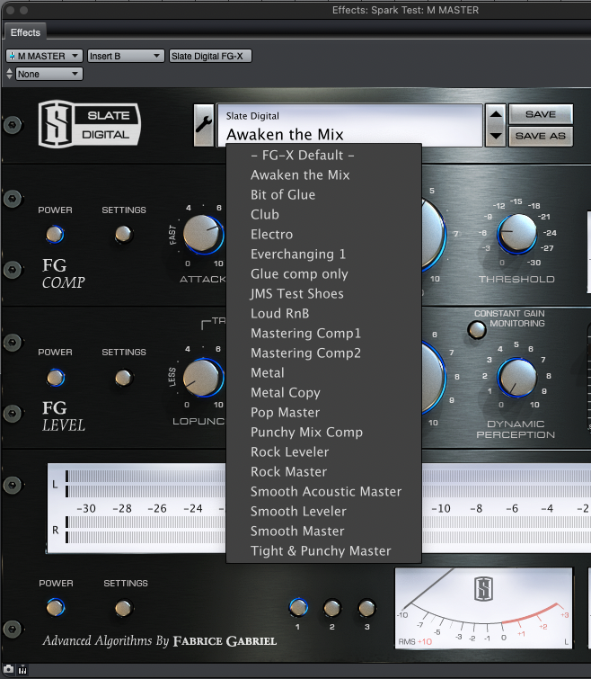Image resolution: width=591 pixels, height=679 pixels.
Task: Open FG Level settings button
Action: 124,378
